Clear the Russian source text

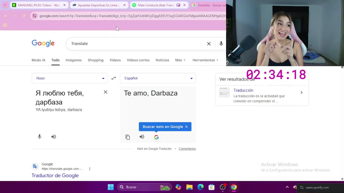click(x=106, y=92)
